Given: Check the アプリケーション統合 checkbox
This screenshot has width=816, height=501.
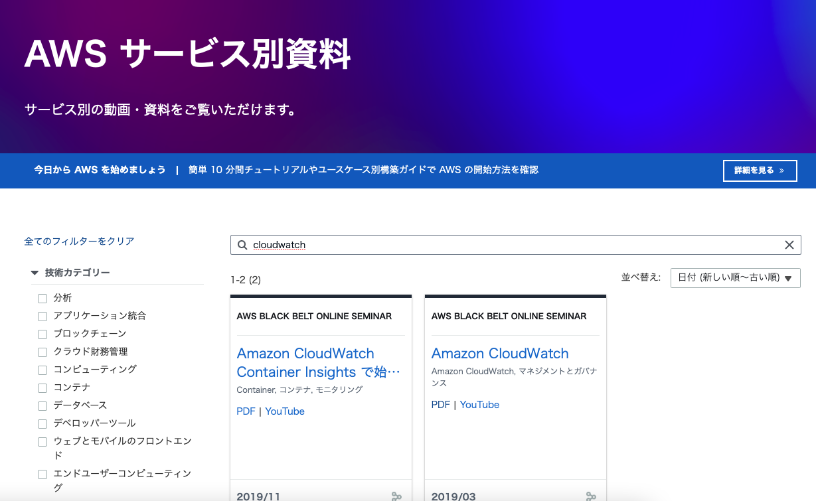Looking at the screenshot, I should pyautogui.click(x=42, y=316).
